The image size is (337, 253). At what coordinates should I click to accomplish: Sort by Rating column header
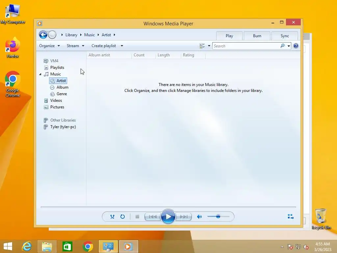point(193,55)
